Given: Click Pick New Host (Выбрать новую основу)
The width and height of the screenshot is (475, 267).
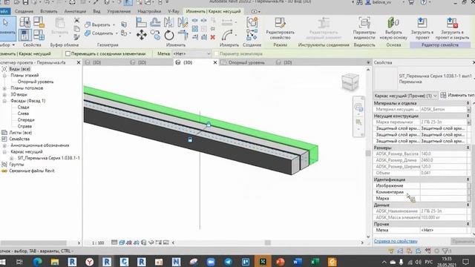Looking at the screenshot, I should 393,28.
